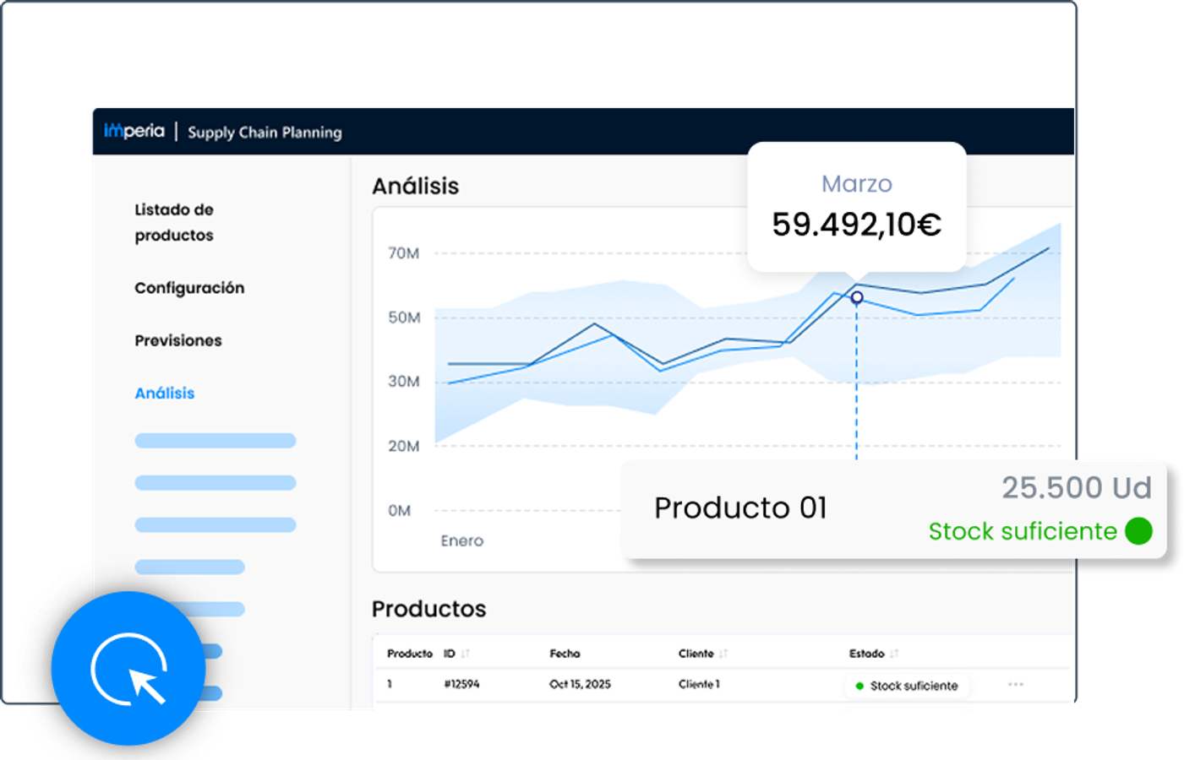Sort the table by ID column
The width and height of the screenshot is (1184, 760).
tap(466, 654)
